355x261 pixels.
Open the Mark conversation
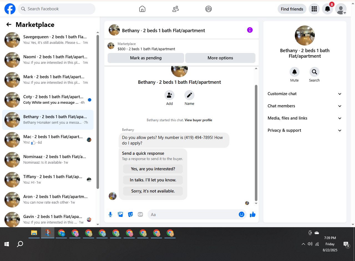(48, 80)
